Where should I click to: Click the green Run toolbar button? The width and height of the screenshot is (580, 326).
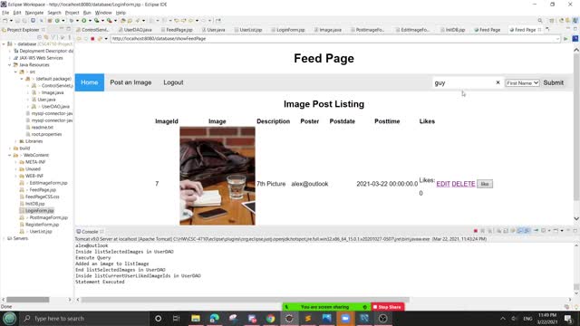pos(84,20)
